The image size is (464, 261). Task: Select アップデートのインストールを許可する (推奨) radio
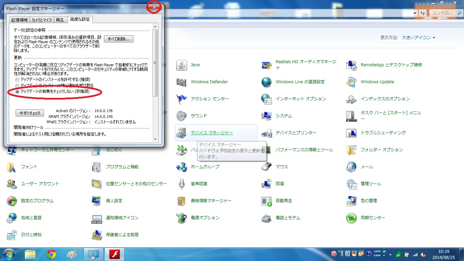pos(17,80)
